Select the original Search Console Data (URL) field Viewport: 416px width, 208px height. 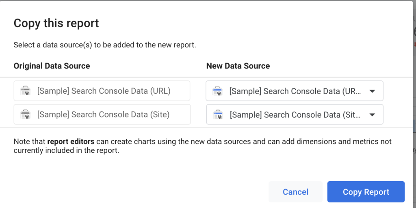pyautogui.click(x=103, y=91)
